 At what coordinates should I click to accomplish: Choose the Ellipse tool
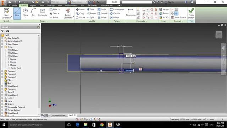(x=25, y=13)
